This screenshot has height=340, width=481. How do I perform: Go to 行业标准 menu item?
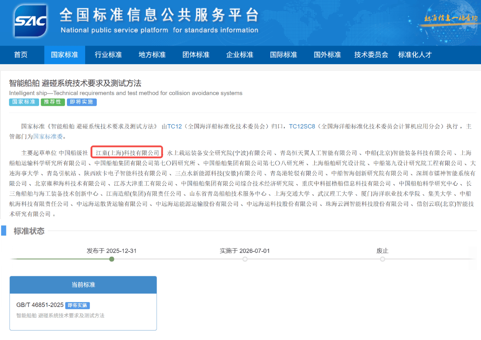tap(108, 55)
